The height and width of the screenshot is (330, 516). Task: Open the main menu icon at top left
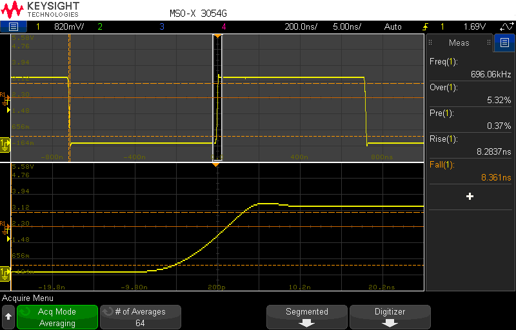[x=13, y=26]
